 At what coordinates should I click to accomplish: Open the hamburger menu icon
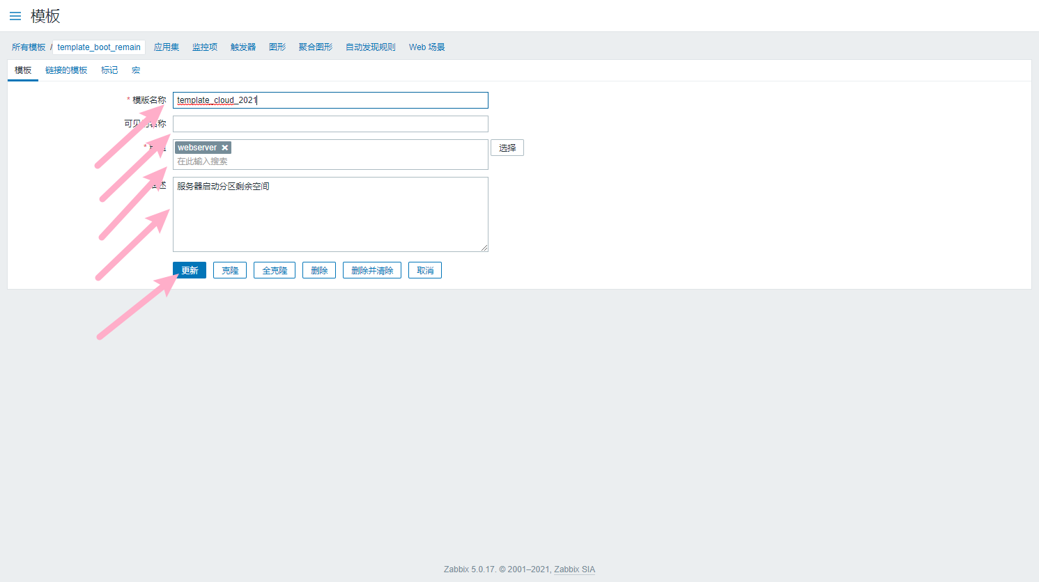point(15,16)
